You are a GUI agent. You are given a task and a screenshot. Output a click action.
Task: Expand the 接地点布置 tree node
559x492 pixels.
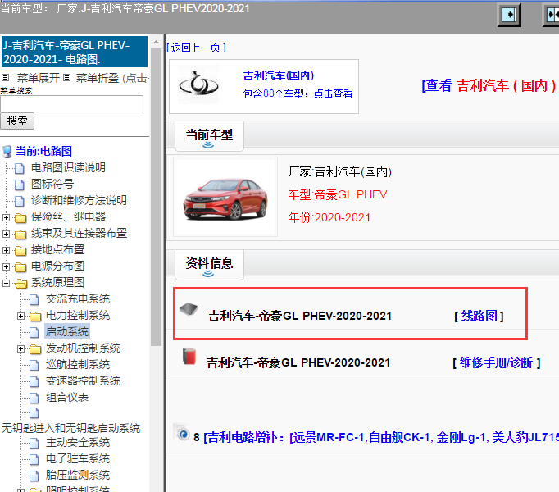[6, 250]
